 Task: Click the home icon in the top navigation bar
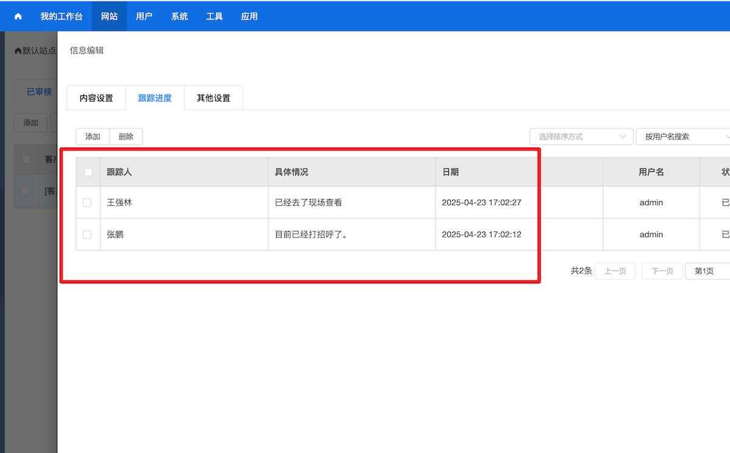point(18,16)
